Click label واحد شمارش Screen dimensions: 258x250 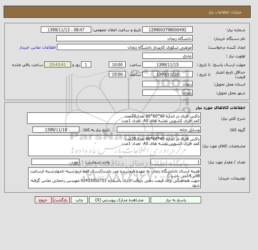coord(97,162)
